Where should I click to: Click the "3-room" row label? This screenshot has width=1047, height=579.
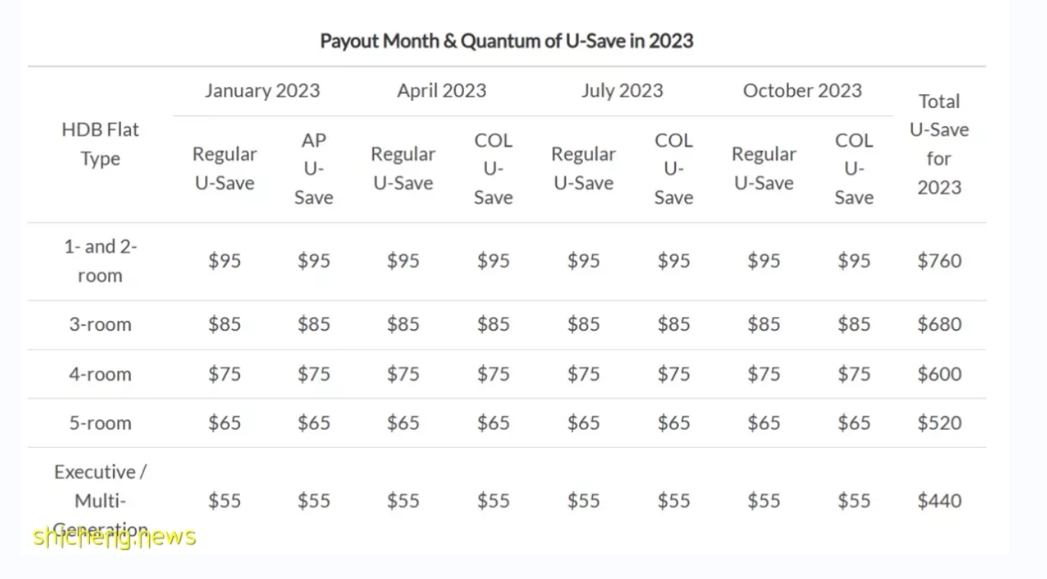click(x=101, y=325)
